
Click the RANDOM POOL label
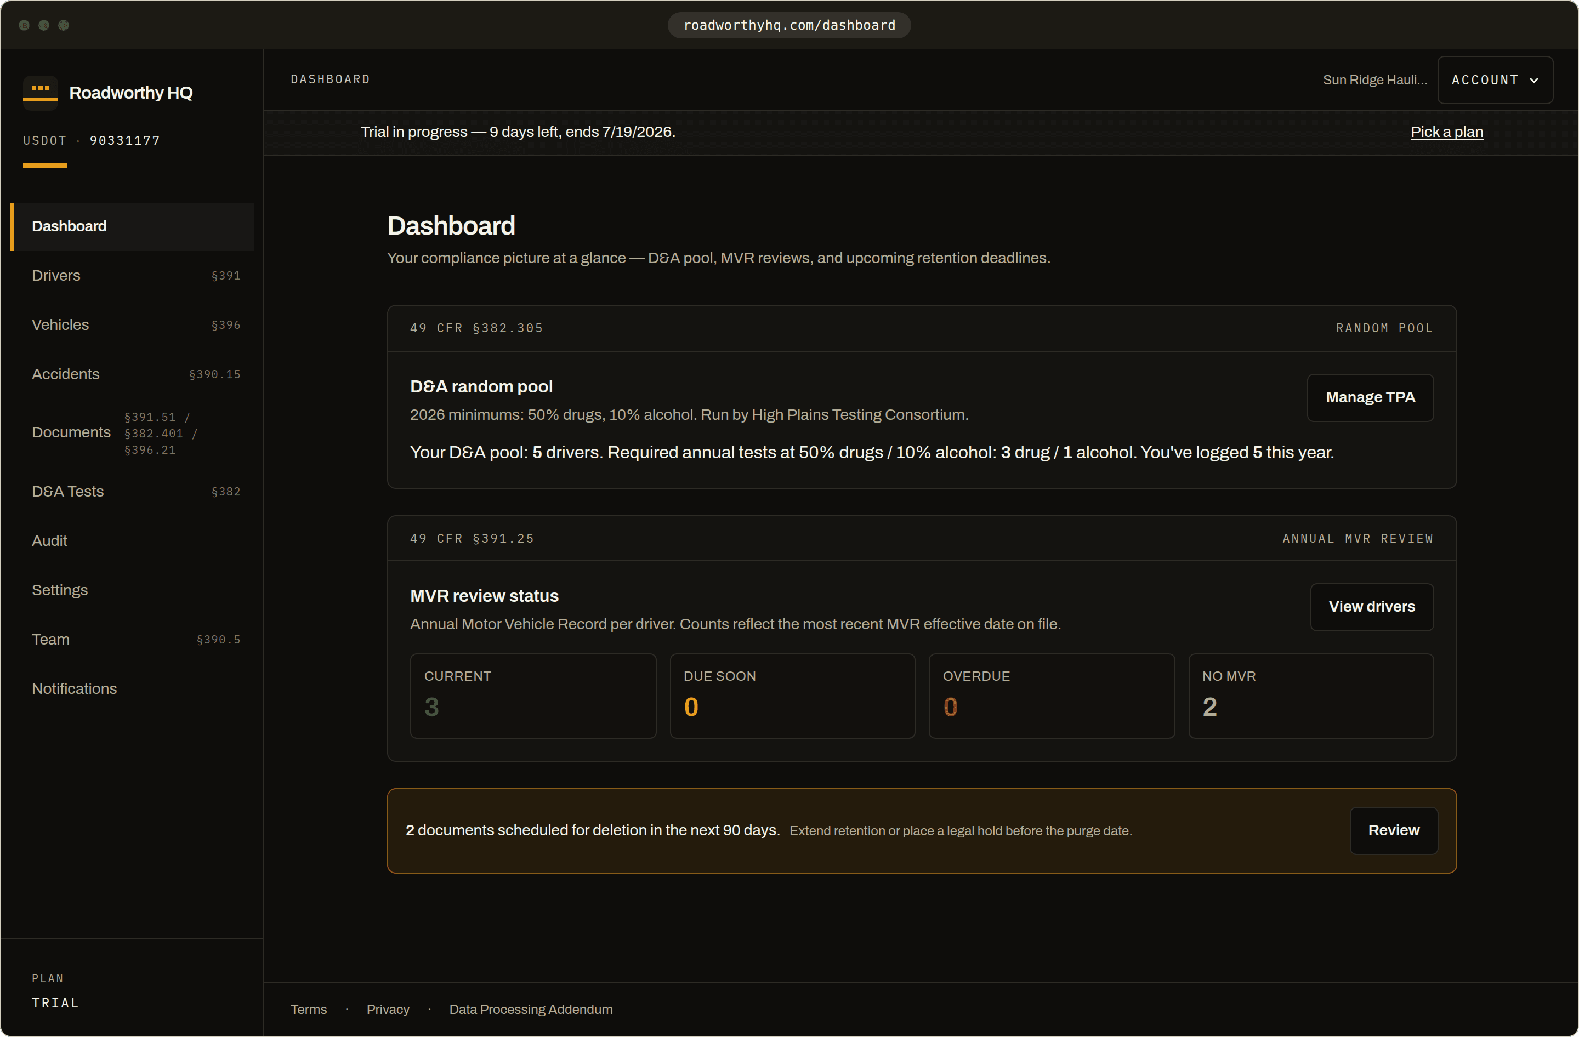point(1384,328)
